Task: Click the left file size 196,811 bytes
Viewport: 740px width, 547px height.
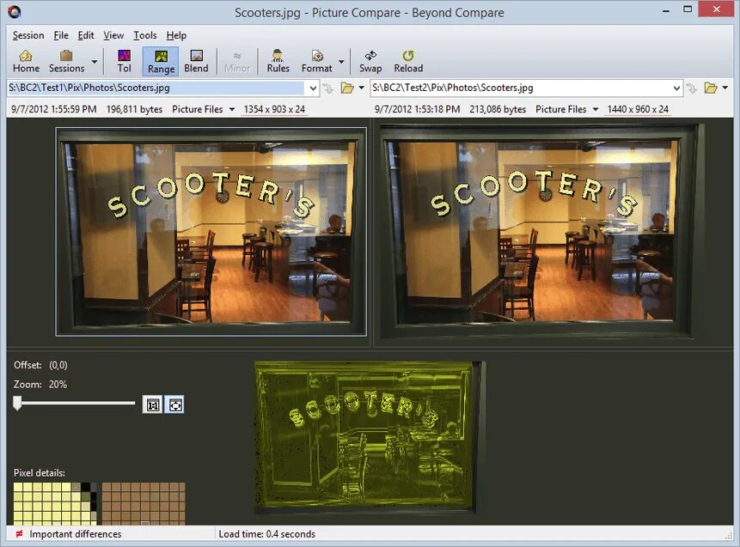Action: point(134,109)
